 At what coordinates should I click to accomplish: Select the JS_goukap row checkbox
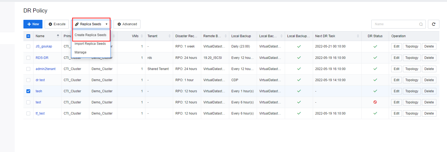pyautogui.click(x=28, y=46)
